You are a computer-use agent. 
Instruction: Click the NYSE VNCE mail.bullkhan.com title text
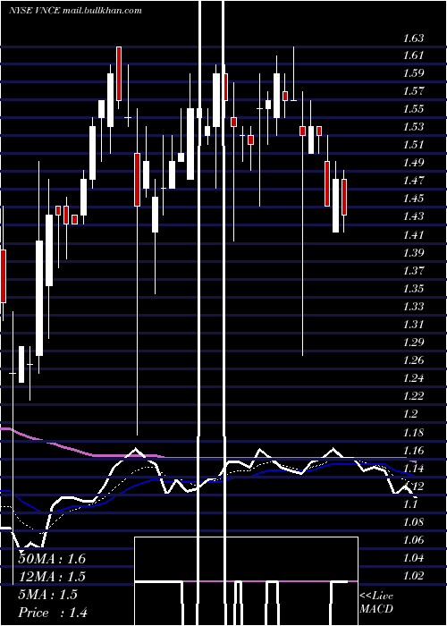[75, 11]
